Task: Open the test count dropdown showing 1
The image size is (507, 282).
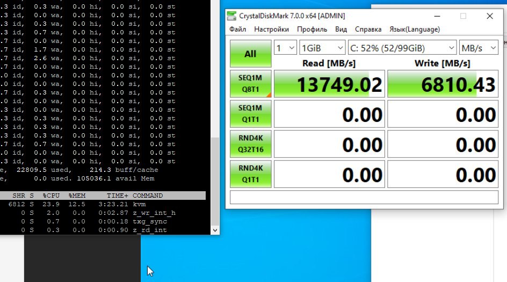Action: [x=285, y=48]
